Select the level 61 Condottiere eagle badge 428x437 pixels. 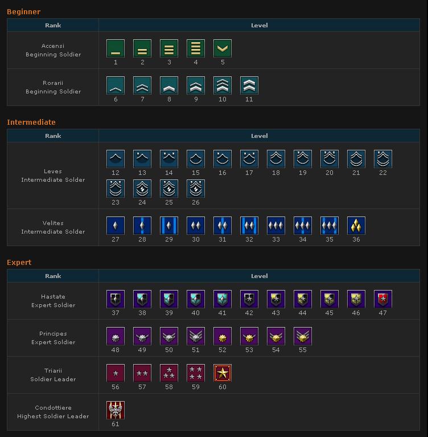click(x=116, y=411)
